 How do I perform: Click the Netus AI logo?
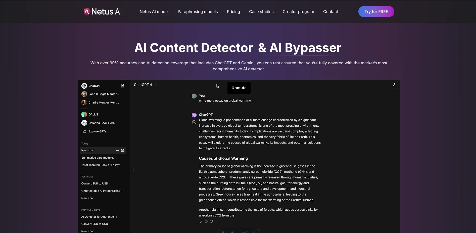point(103,12)
